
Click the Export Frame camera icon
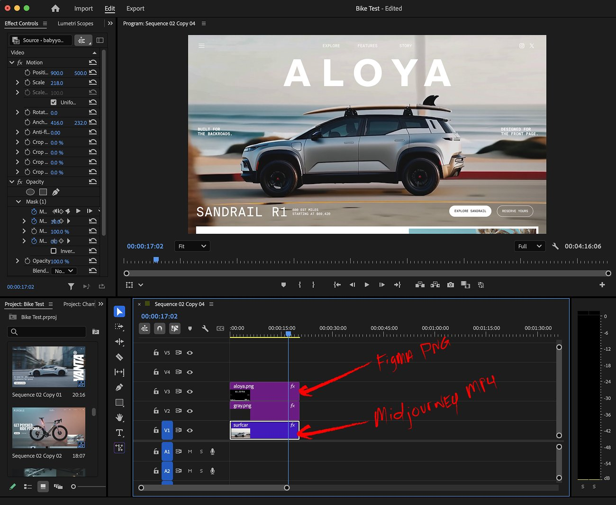pos(450,285)
